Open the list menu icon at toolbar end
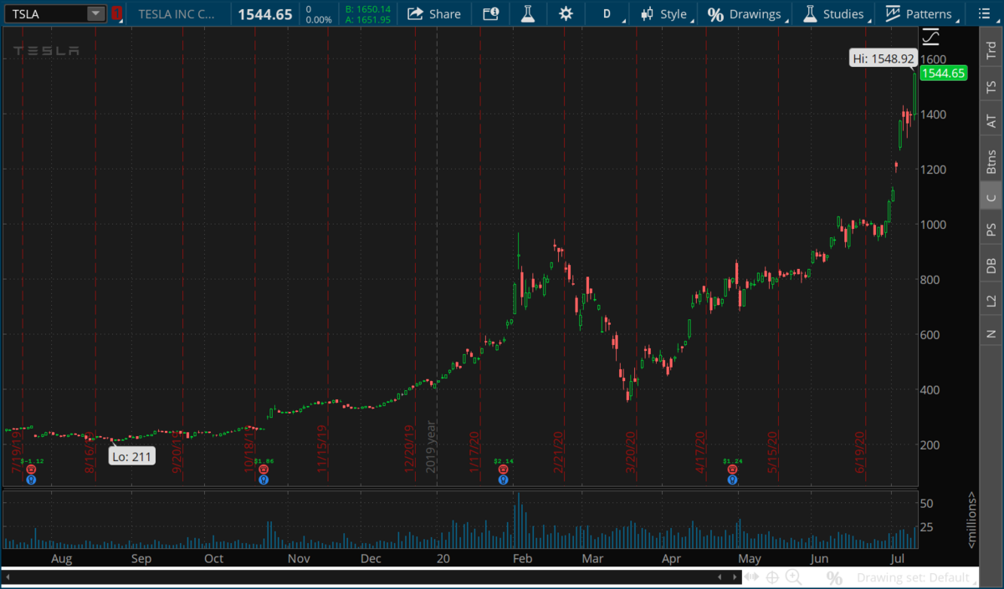The height and width of the screenshot is (589, 1004). 983,13
